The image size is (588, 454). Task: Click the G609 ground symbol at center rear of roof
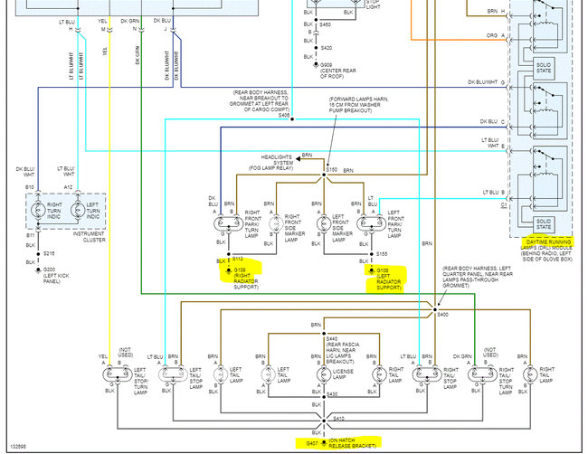tap(316, 65)
